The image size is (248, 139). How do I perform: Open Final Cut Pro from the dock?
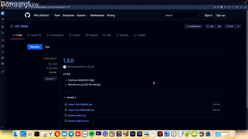pyautogui.click(x=112, y=134)
